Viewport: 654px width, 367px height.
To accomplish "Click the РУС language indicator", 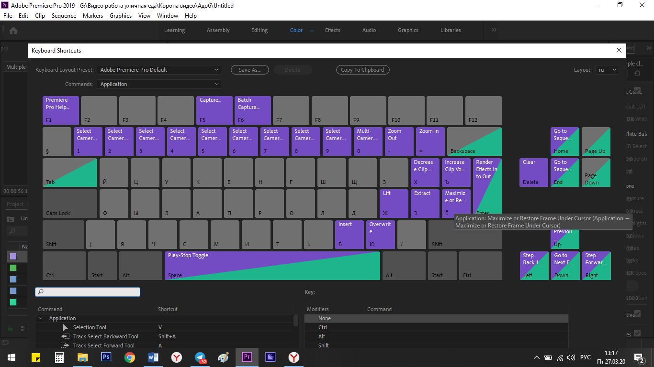I will (586, 357).
